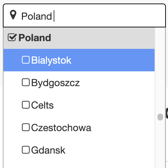
Task: Enable the Celts checkbox
Action: tap(26, 105)
